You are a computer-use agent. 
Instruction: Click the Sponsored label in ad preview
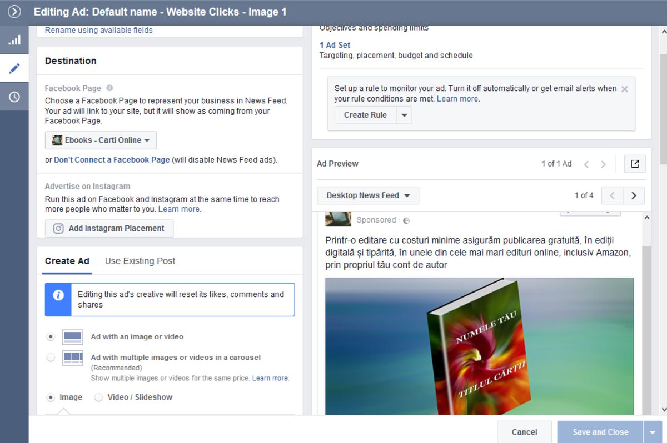tap(376, 220)
